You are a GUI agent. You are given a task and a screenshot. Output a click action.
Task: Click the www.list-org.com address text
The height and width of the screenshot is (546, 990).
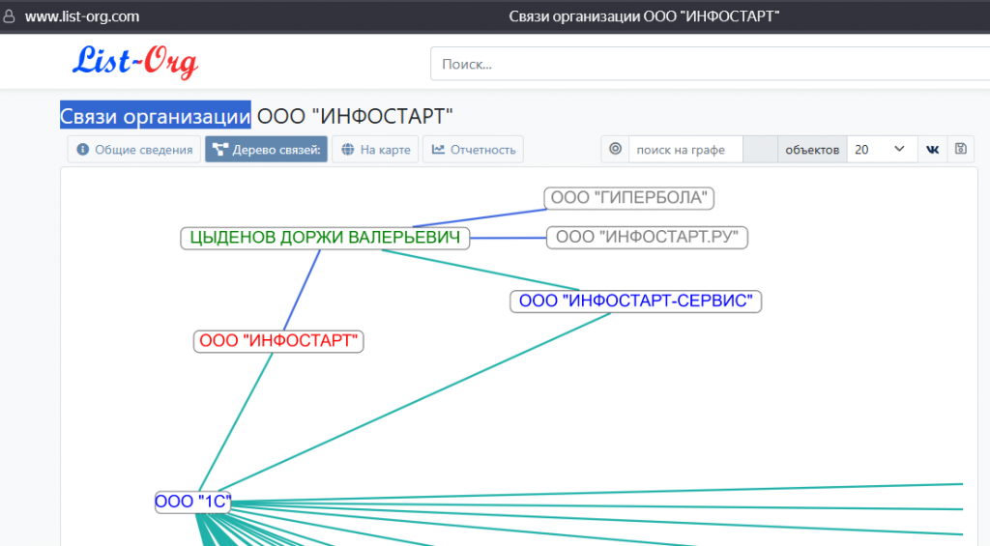coord(82,16)
